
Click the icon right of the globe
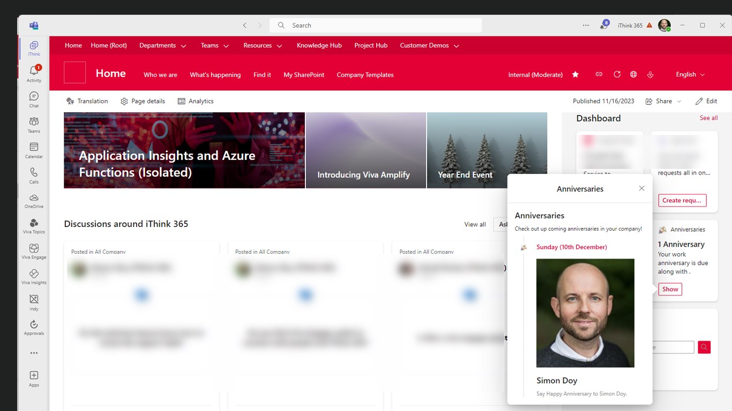tap(650, 74)
